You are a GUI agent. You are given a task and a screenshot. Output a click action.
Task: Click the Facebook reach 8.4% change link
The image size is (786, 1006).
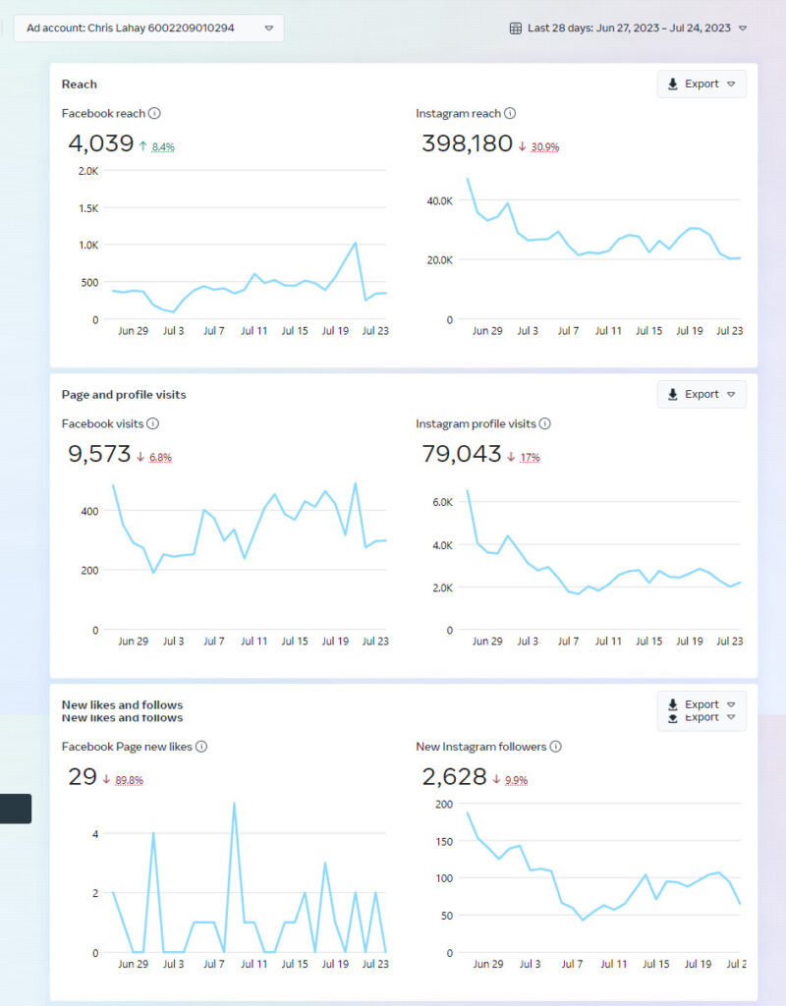pos(163,147)
